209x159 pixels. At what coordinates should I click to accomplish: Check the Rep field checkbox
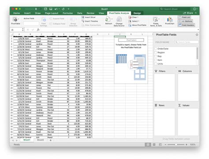point(156,56)
